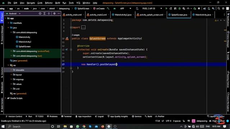Screen dimensions: 230x129
Task: Toggle the Build Variants side panel
Action: click(2, 105)
